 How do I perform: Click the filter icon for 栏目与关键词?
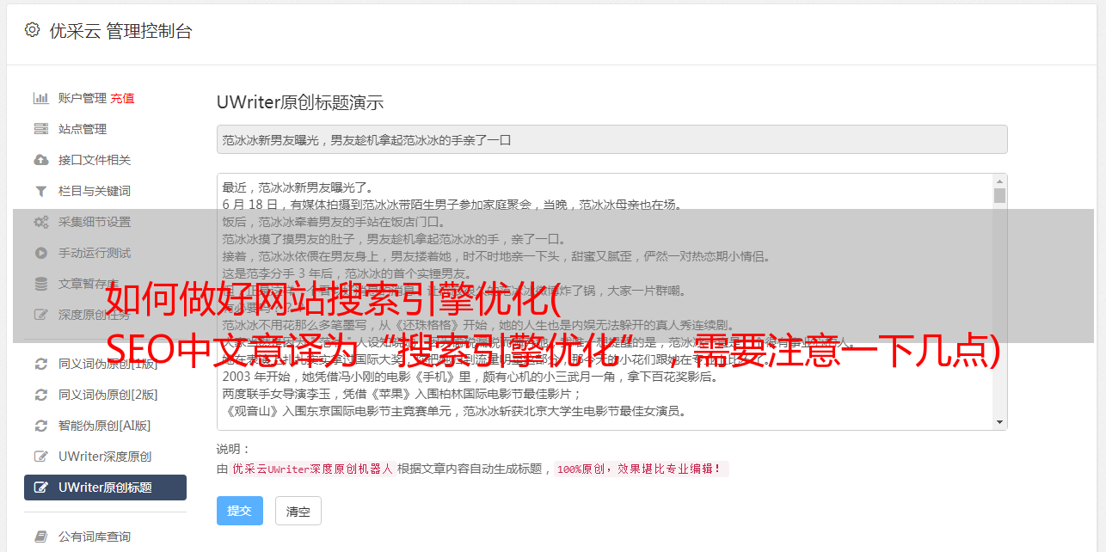coord(40,191)
